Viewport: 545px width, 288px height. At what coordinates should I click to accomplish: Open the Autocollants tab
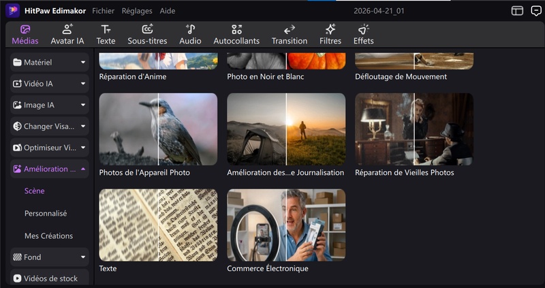point(236,35)
